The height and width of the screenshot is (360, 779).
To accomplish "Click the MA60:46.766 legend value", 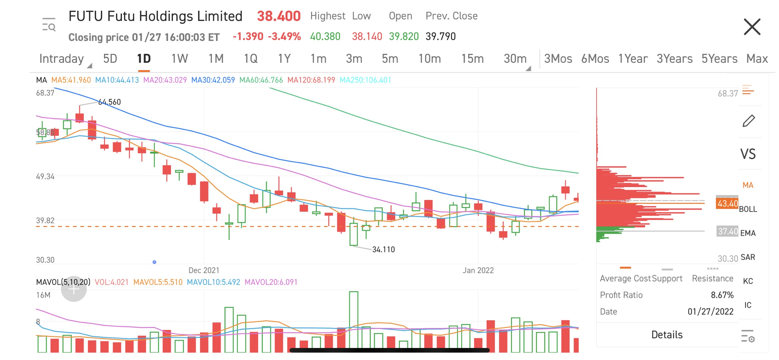I will click(261, 80).
